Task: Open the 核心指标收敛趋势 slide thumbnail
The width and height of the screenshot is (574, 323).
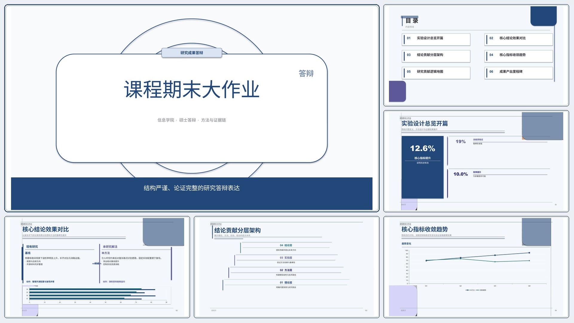Action: coord(476,267)
